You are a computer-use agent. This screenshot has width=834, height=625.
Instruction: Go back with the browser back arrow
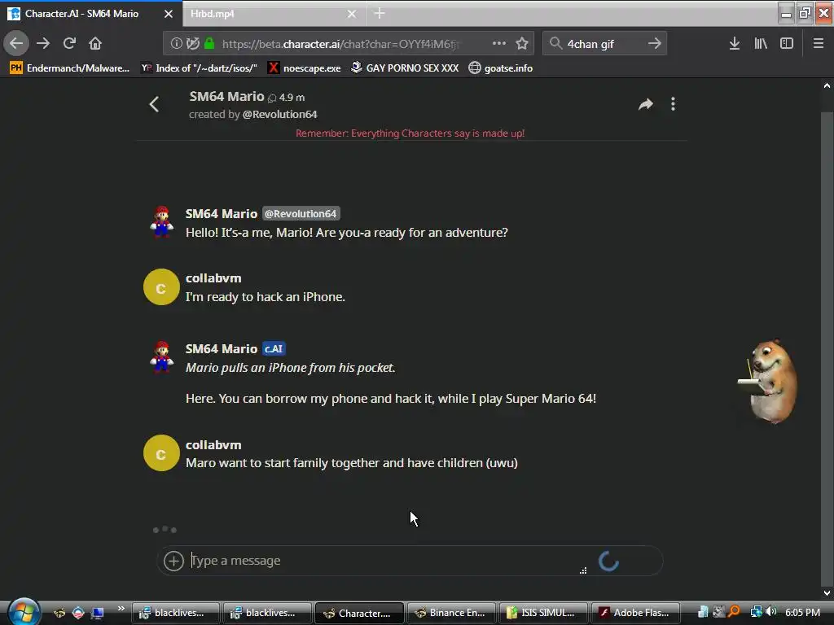tap(16, 43)
